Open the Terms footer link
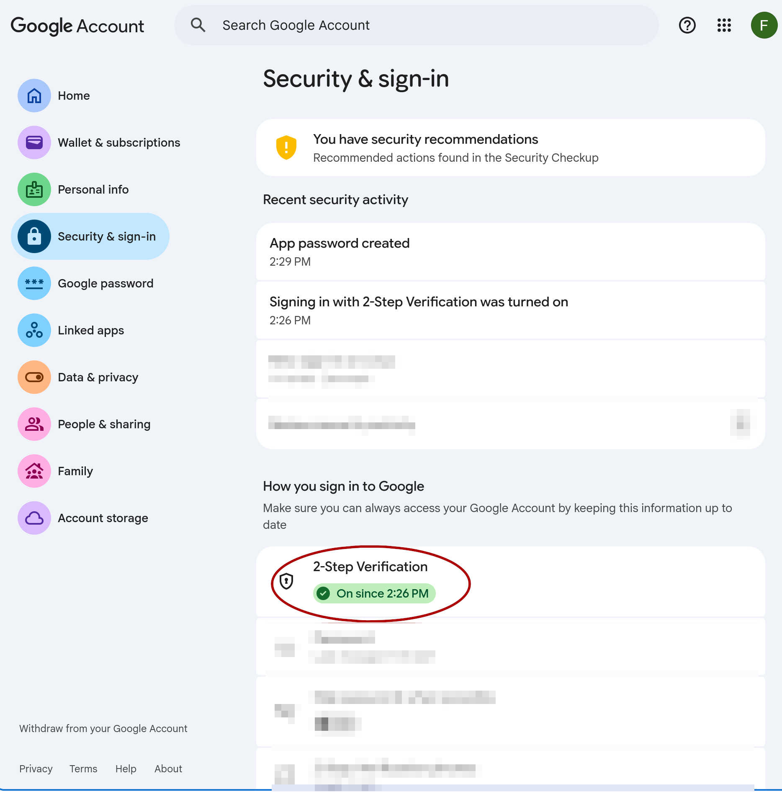 point(83,769)
